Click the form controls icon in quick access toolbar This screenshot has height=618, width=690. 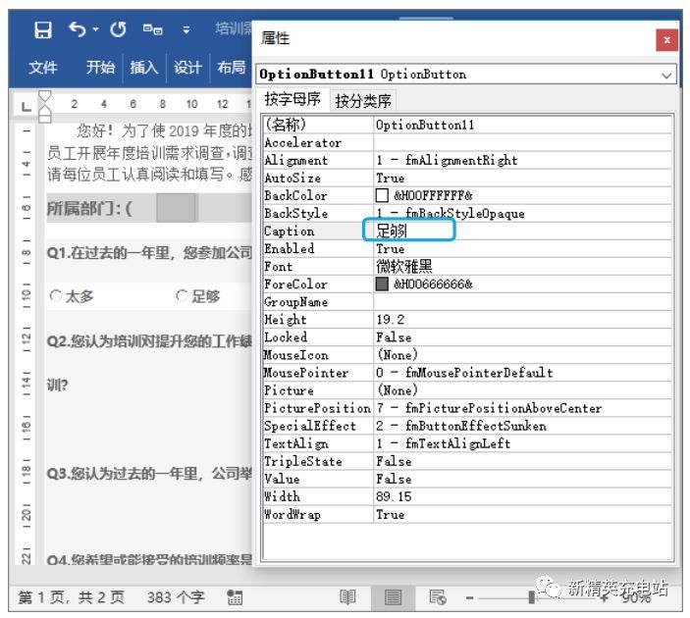(153, 29)
